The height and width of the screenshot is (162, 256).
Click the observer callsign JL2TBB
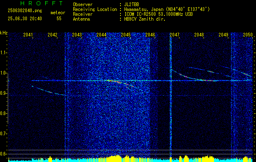pos(131,4)
